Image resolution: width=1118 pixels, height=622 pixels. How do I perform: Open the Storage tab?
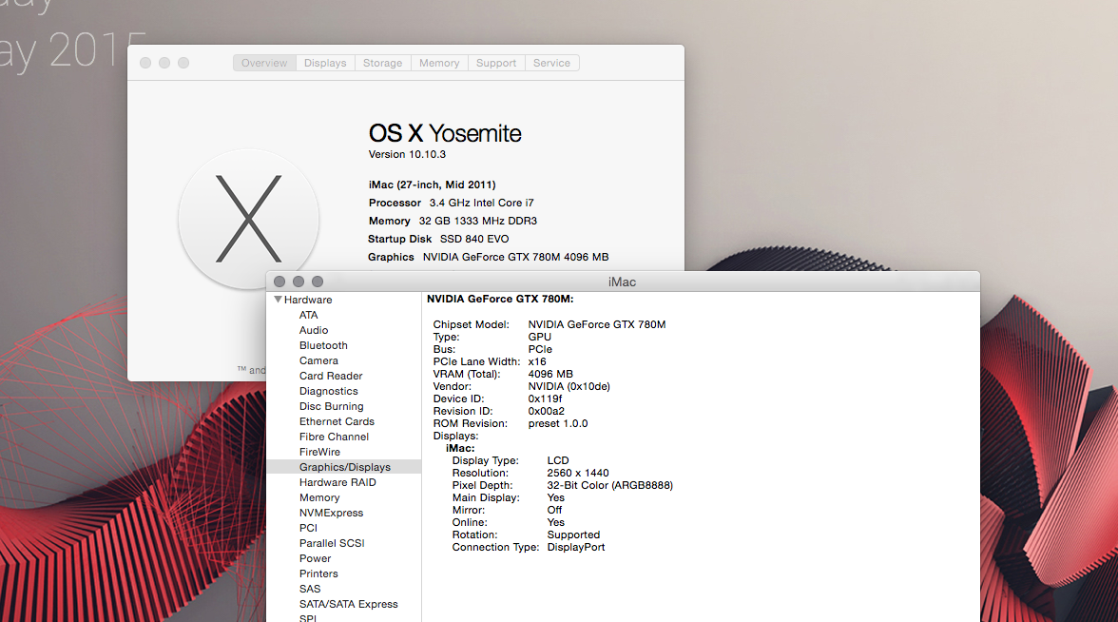(383, 63)
